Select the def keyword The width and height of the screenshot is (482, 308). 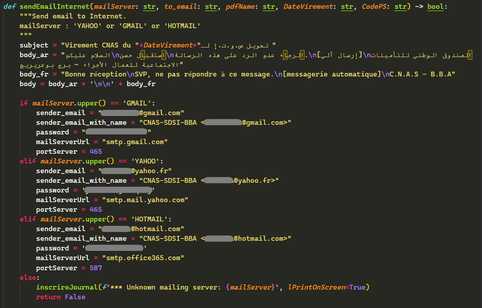[x=9, y=7]
